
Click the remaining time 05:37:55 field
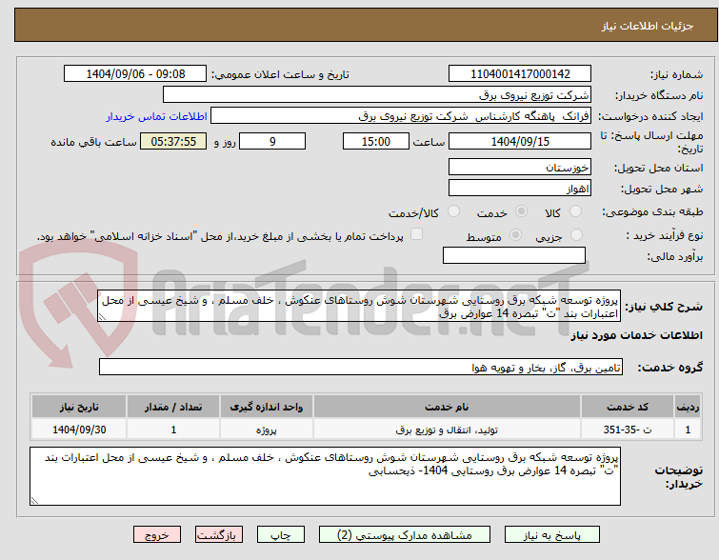click(173, 141)
